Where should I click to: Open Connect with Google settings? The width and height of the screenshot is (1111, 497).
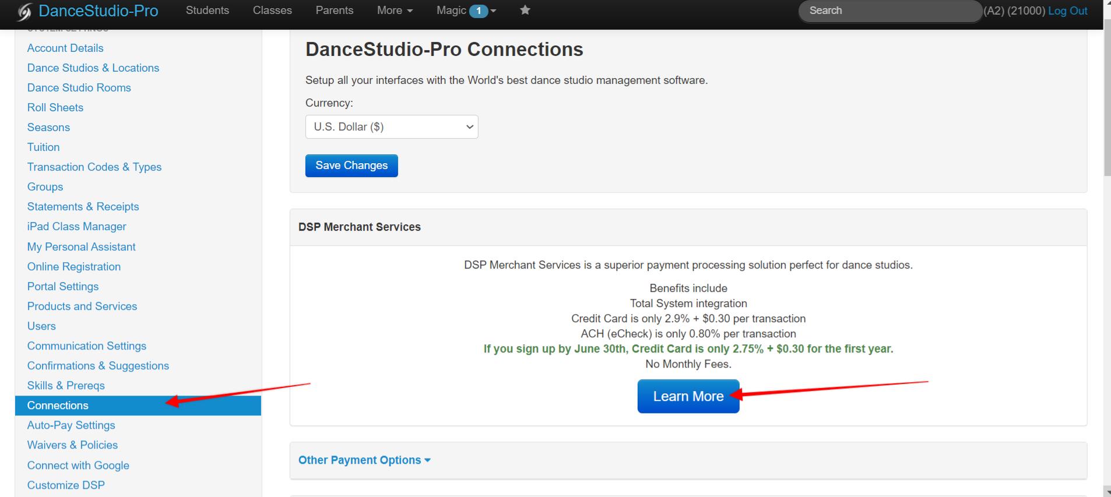coord(78,465)
